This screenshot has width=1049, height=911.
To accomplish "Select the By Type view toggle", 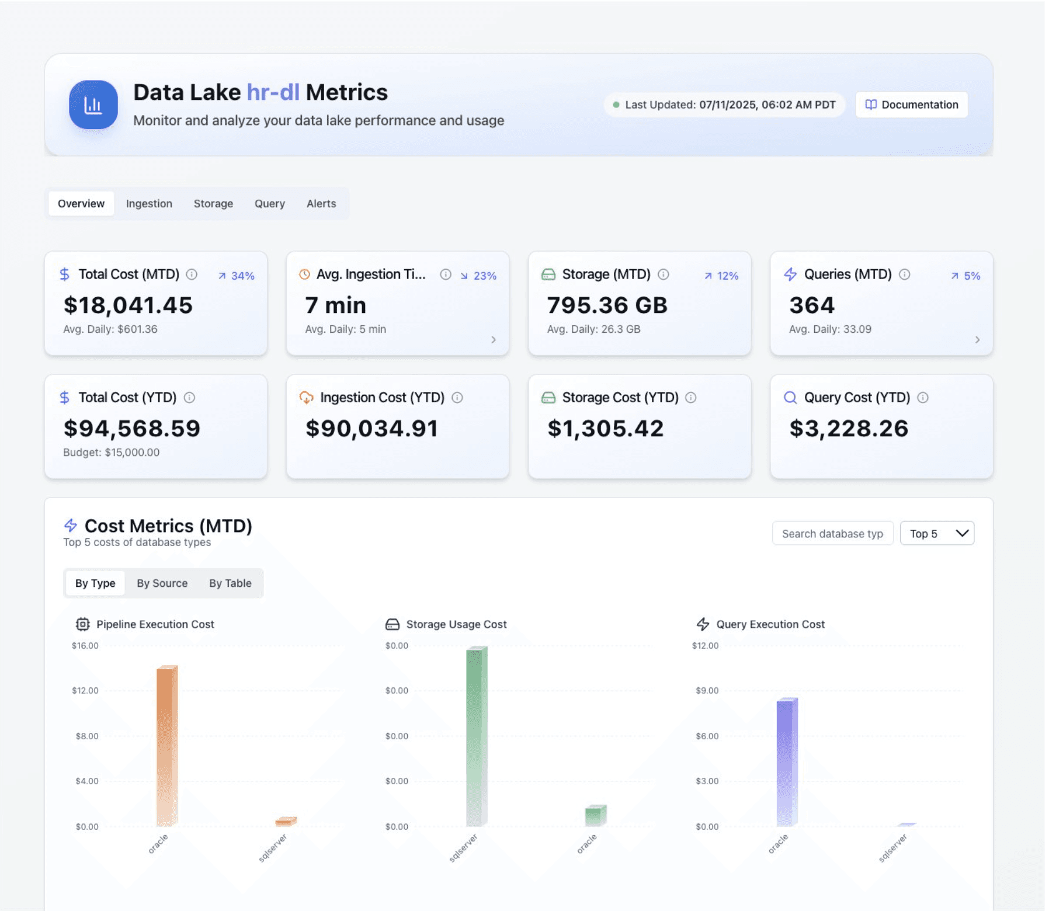I will tap(95, 583).
